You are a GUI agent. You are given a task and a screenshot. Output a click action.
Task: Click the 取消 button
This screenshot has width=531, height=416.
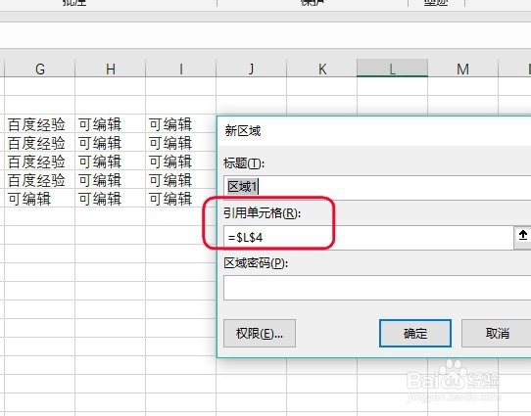point(497,334)
